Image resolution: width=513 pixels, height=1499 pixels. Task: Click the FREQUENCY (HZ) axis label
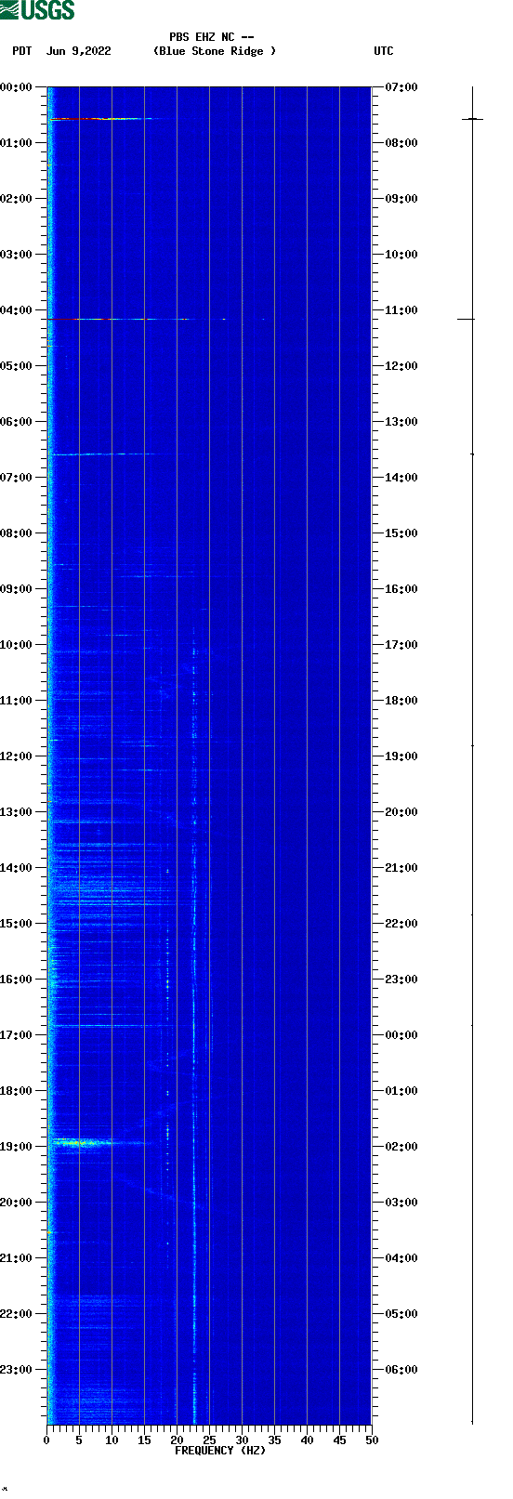point(220,1451)
